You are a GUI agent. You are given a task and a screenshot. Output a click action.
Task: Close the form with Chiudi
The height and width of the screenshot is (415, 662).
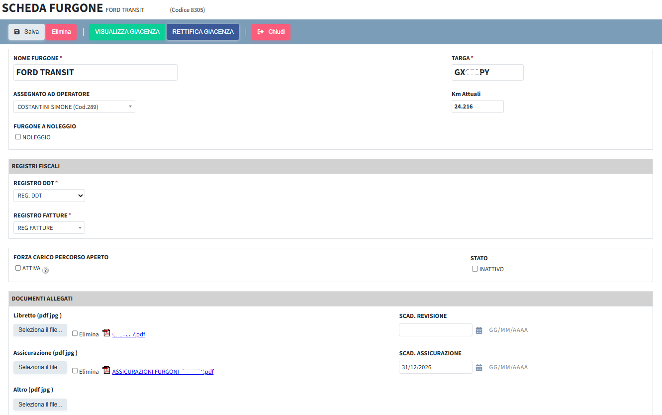pyautogui.click(x=271, y=32)
